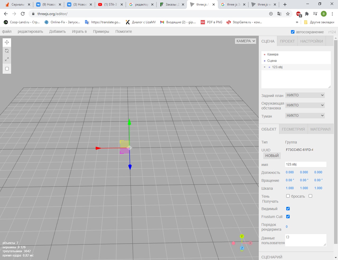338x260 pixels.
Task: Open the редактировать menu
Action: [30, 31]
